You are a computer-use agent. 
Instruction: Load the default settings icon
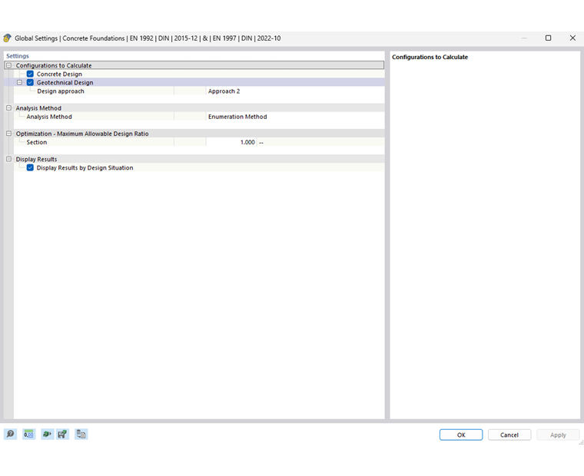[x=47, y=434]
